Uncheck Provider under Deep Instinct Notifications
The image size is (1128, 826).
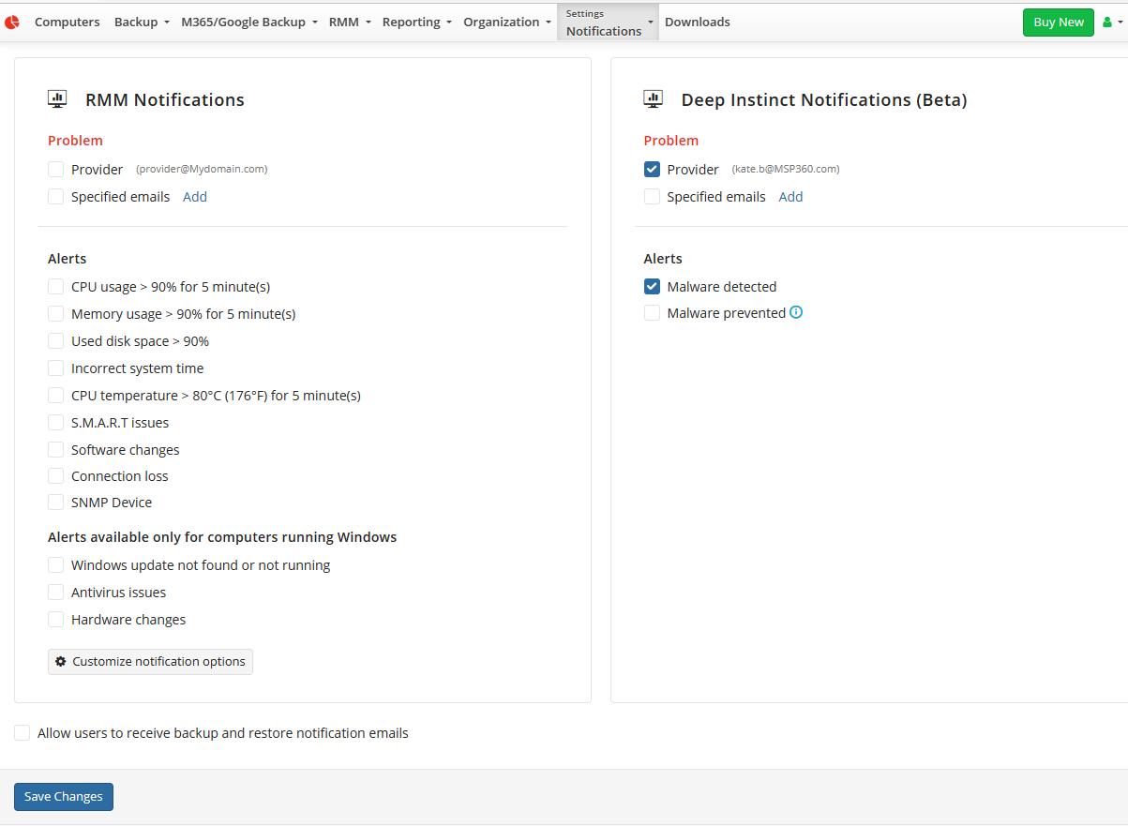coord(652,170)
